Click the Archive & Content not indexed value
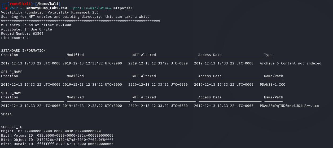Image resolution: width=333 pixels, height=148 pixels. [290, 63]
